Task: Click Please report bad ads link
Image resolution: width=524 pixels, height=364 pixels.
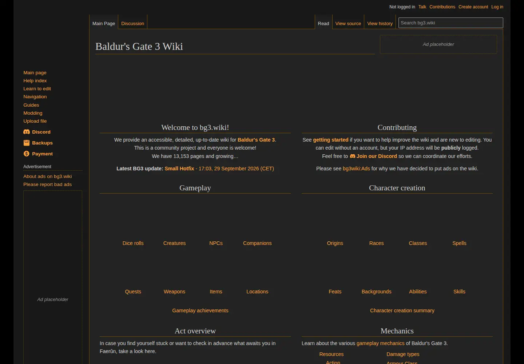Action: pyautogui.click(x=48, y=184)
